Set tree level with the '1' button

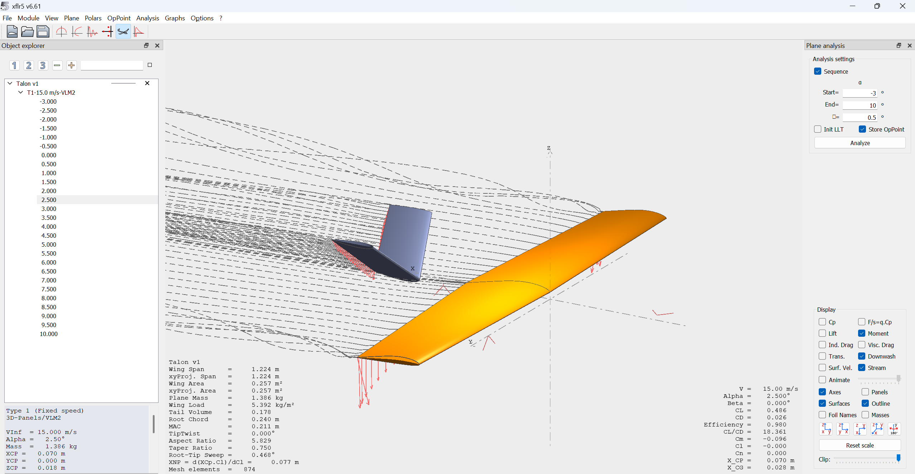(x=14, y=65)
